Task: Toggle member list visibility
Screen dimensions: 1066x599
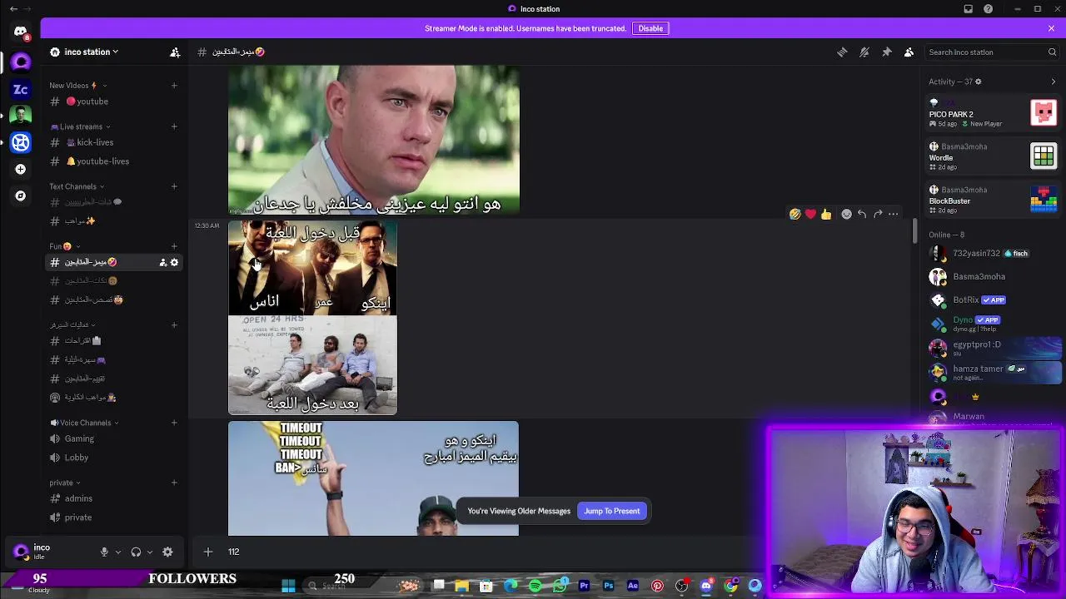Action: (909, 52)
